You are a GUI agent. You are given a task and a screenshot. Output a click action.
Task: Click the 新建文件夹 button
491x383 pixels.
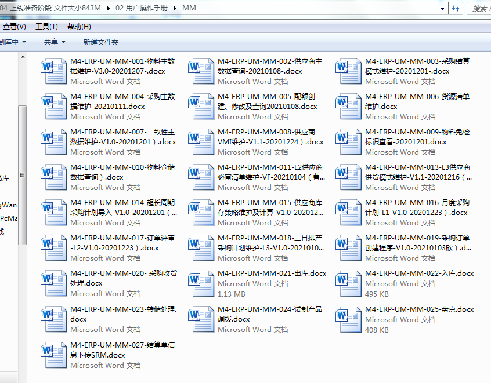point(100,42)
